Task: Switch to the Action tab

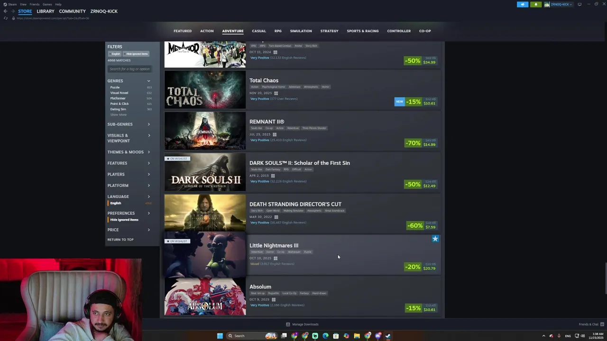Action: 207,31
